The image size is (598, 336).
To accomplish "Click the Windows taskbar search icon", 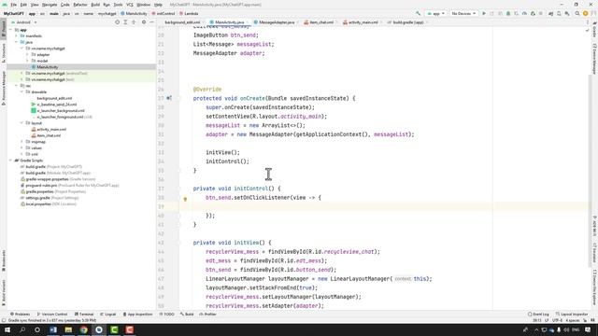I will 22,329.
